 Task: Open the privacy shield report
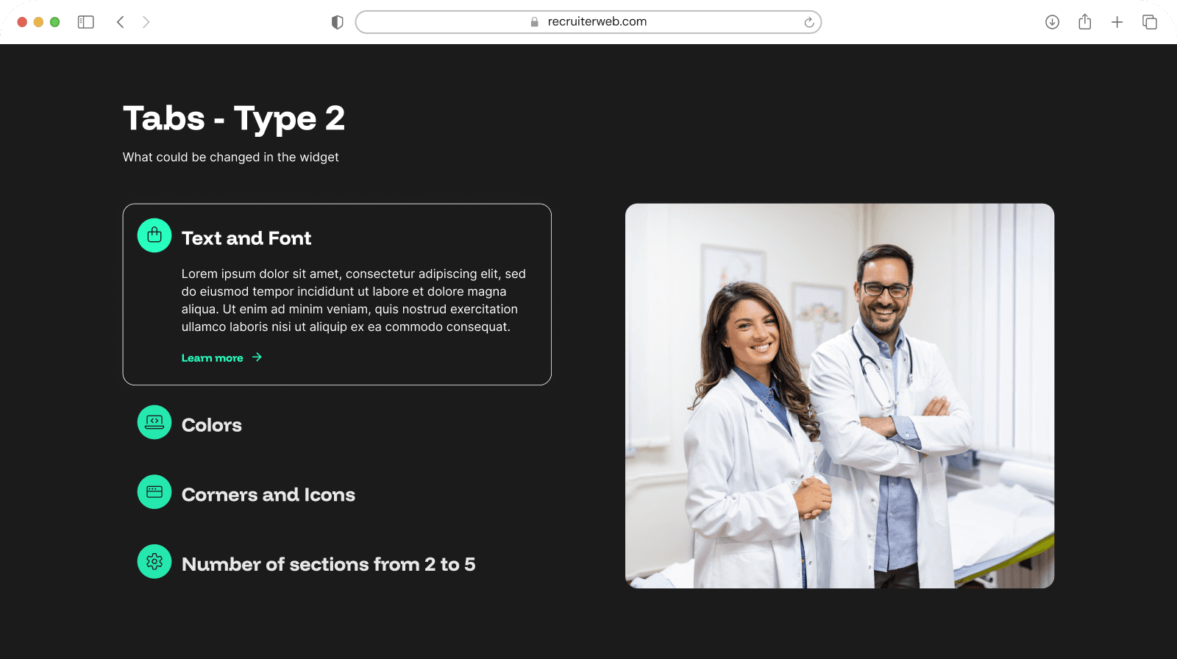[x=338, y=22]
